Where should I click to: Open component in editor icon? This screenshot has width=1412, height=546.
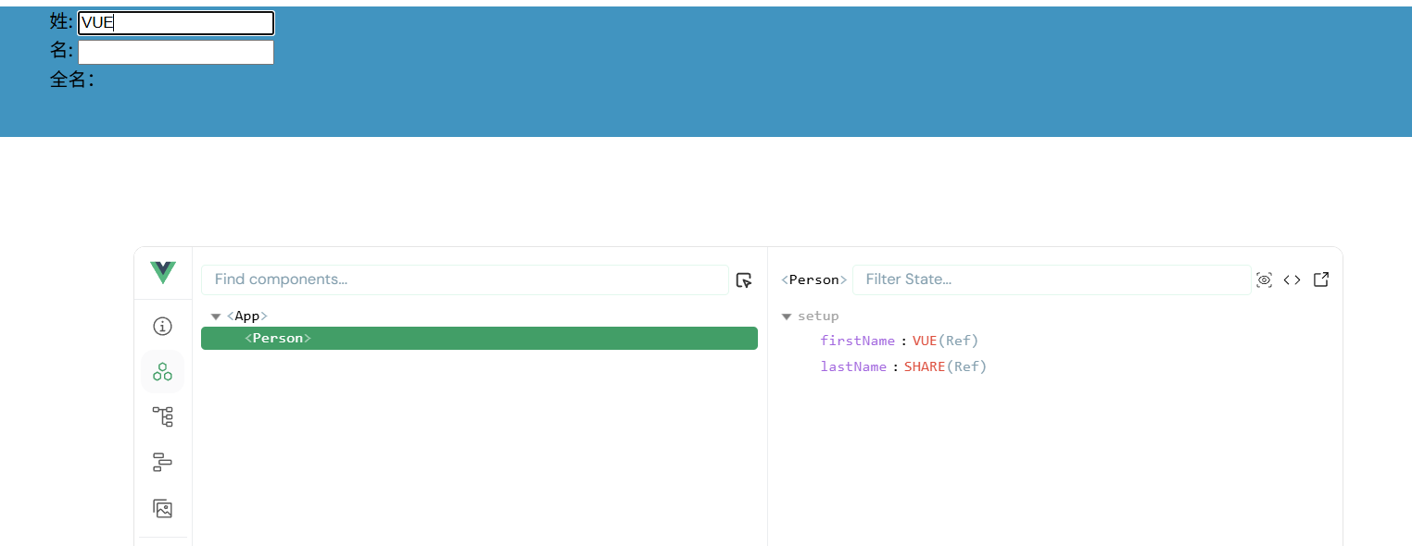1321,279
